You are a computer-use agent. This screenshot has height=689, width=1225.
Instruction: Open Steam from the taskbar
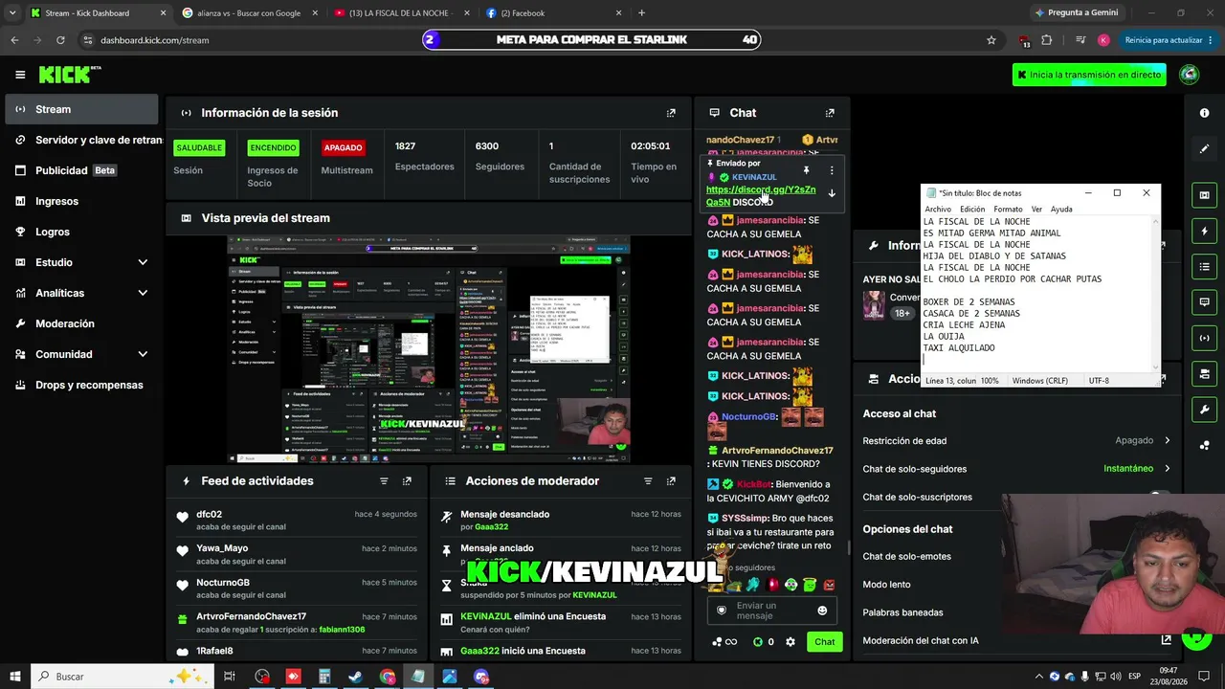355,677
